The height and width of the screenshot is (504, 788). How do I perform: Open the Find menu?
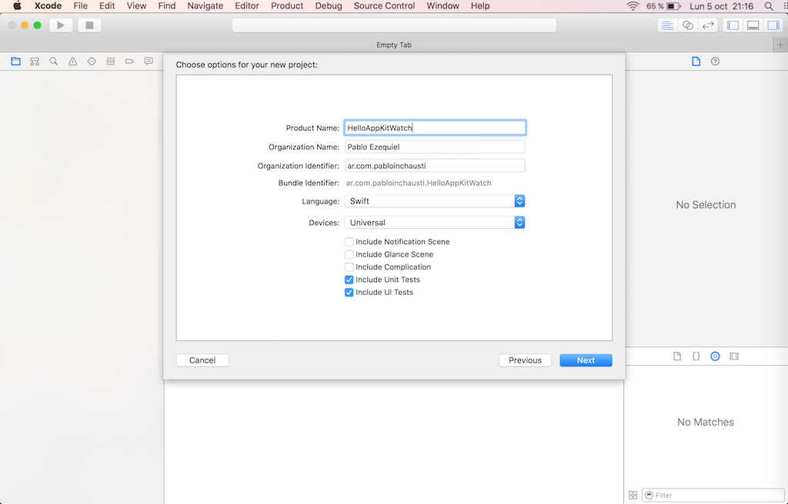pos(167,6)
